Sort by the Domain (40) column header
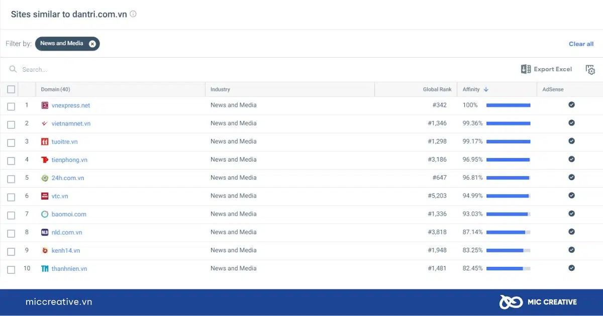Image resolution: width=603 pixels, height=316 pixels. pyautogui.click(x=55, y=89)
